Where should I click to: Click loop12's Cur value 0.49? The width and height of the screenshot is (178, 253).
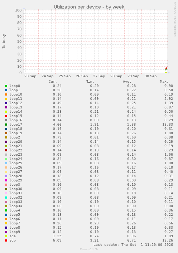tap(57, 103)
